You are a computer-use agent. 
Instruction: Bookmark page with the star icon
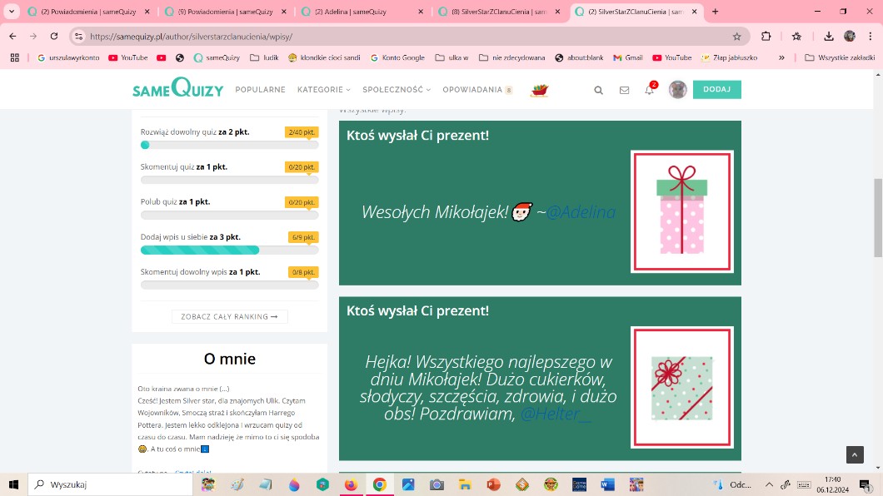(736, 37)
